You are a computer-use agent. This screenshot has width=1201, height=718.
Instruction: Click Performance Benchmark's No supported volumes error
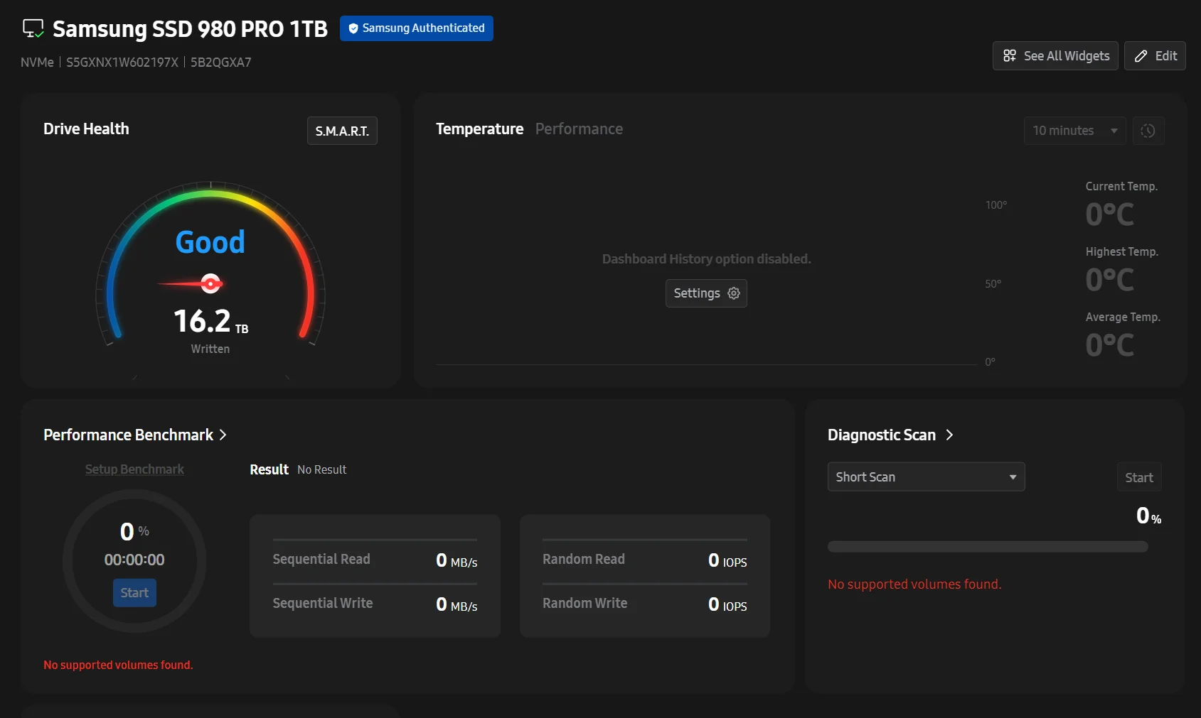(118, 665)
